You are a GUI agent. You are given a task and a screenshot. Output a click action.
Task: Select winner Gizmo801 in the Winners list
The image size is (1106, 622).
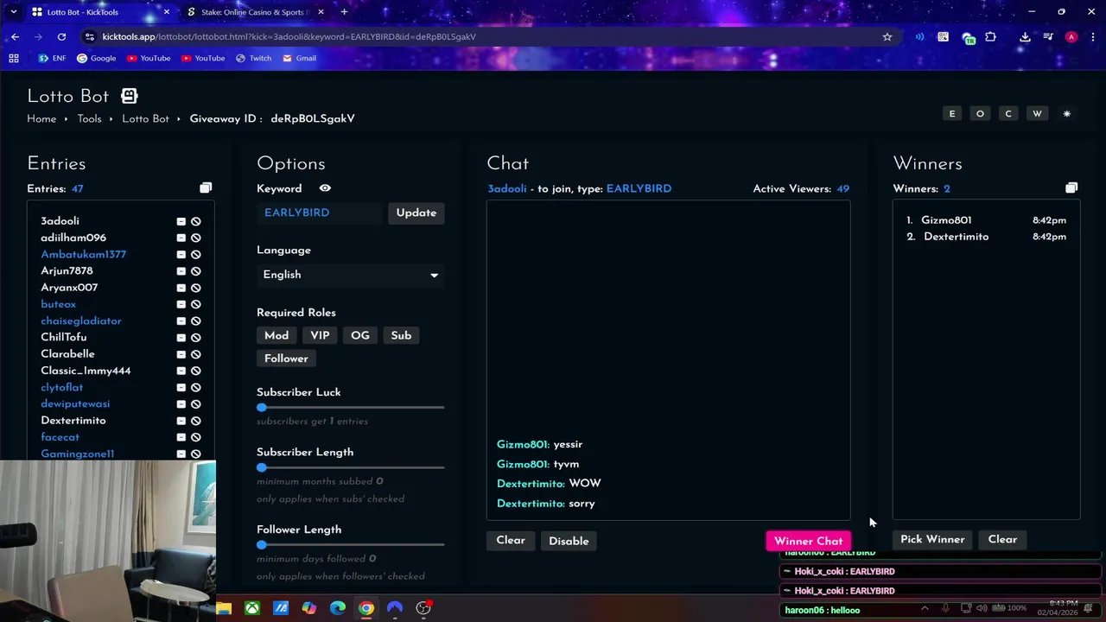coord(946,220)
